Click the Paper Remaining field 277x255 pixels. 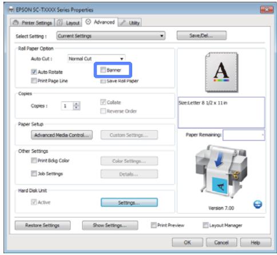[x=244, y=135]
